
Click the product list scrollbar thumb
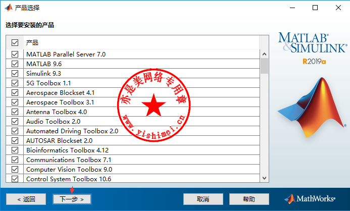pos(265,66)
